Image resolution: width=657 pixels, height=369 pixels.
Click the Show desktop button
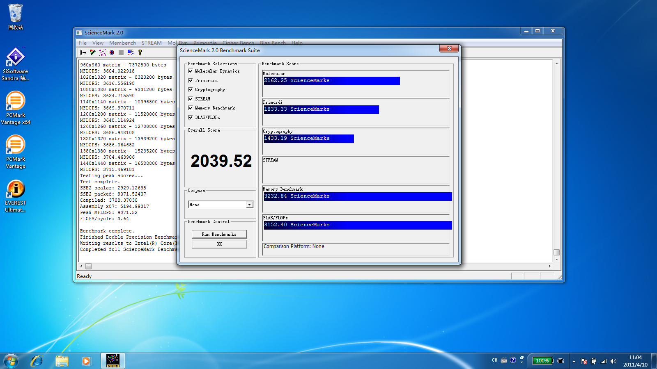(x=654, y=361)
